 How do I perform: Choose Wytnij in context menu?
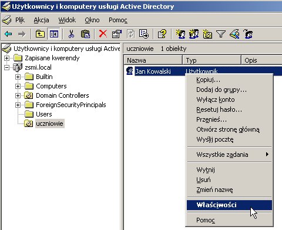(229, 170)
